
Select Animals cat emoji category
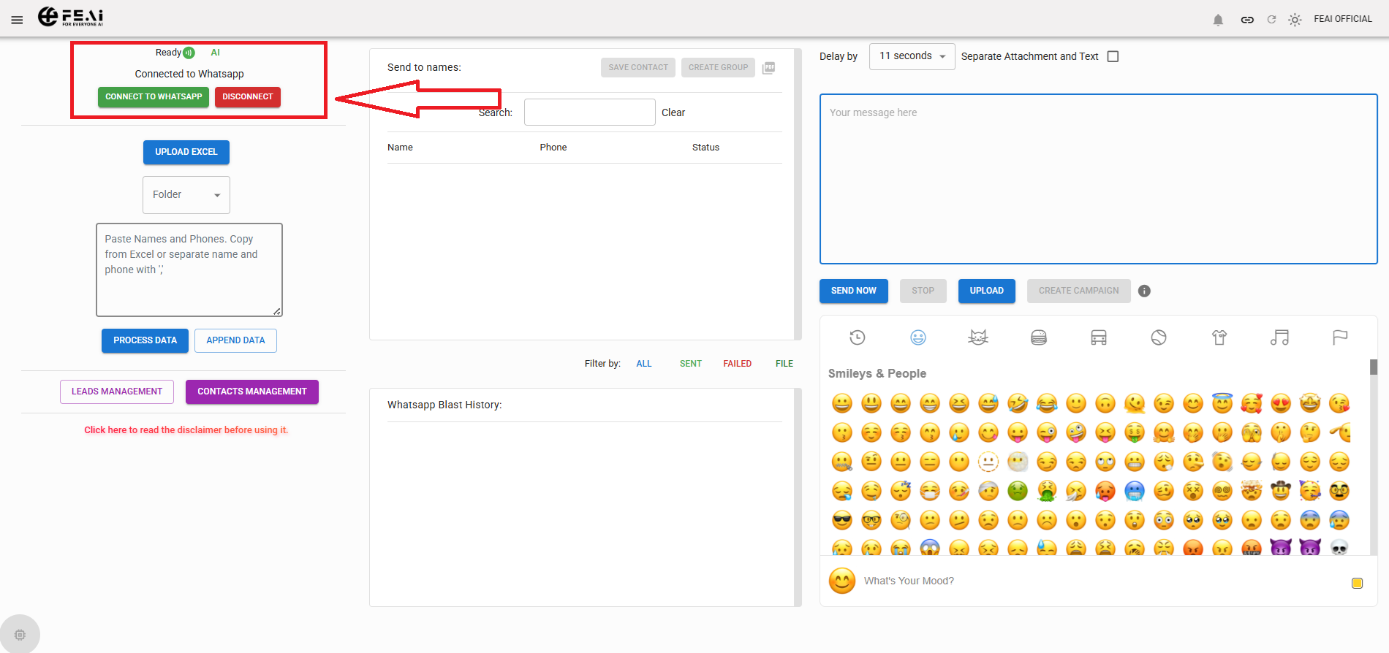pos(978,337)
